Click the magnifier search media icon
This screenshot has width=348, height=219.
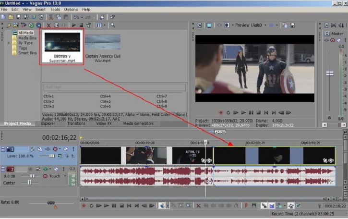tap(113, 25)
